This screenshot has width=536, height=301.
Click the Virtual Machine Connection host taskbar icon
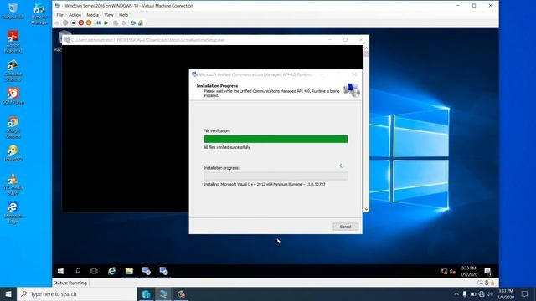click(x=163, y=293)
